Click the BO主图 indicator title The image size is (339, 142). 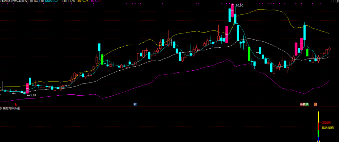point(39,1)
